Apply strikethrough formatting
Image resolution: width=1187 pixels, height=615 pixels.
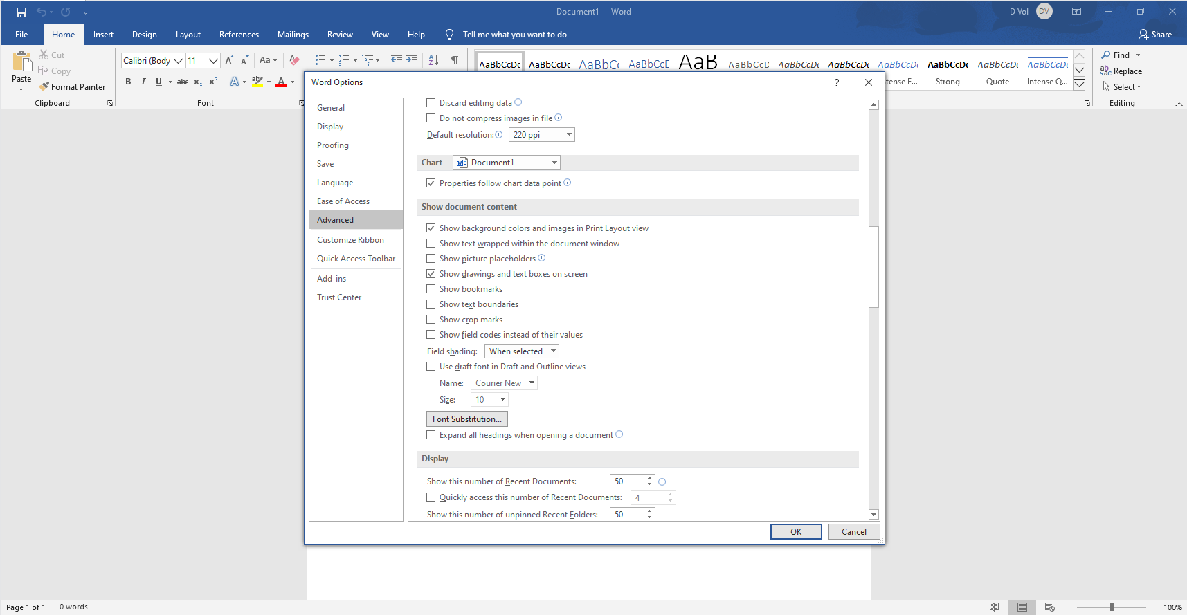coord(183,82)
